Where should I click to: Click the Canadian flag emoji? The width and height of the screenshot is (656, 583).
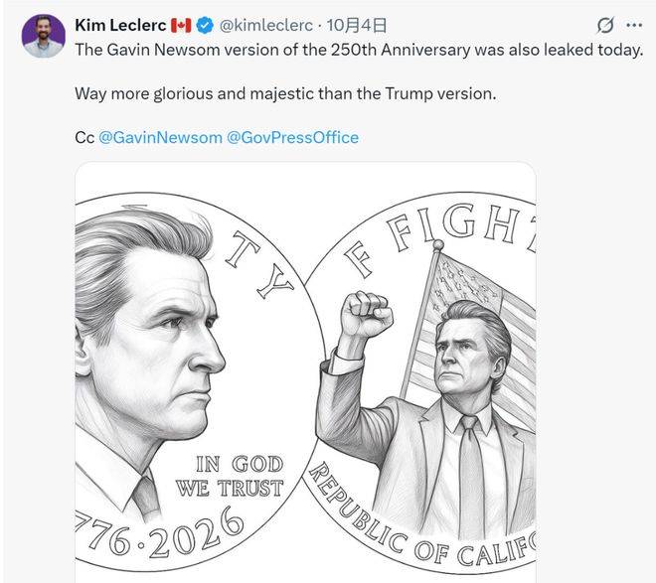(x=181, y=24)
